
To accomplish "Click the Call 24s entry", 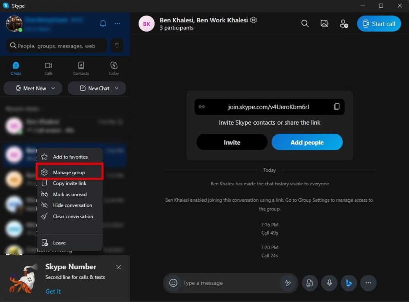I will pyautogui.click(x=270, y=256).
